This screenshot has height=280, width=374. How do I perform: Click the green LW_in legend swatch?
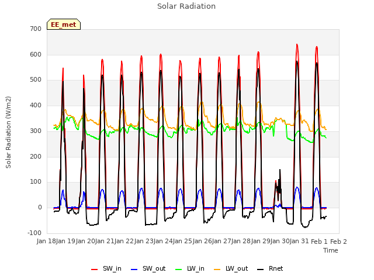179,269
